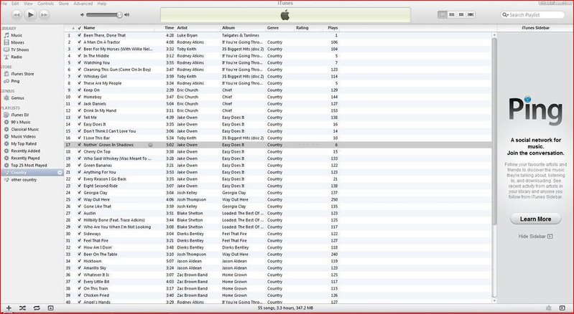Open the Controls menu
574x314 pixels.
[46, 4]
